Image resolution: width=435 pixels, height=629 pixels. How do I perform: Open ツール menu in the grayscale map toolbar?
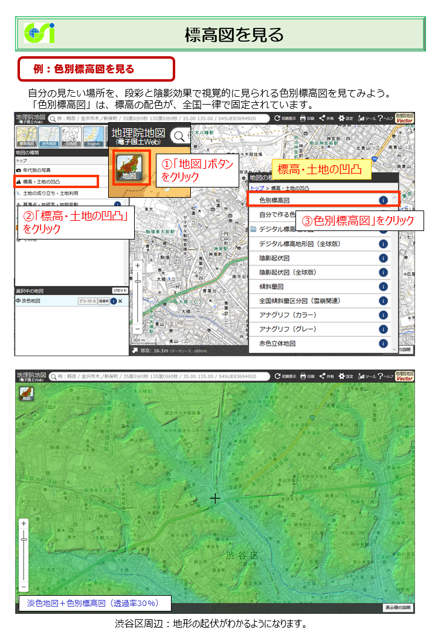(x=367, y=119)
